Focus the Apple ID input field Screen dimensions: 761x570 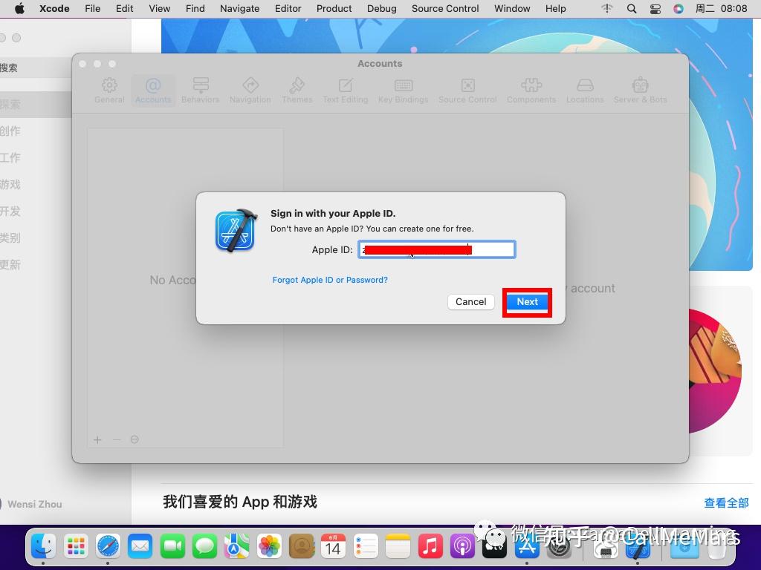tap(437, 249)
